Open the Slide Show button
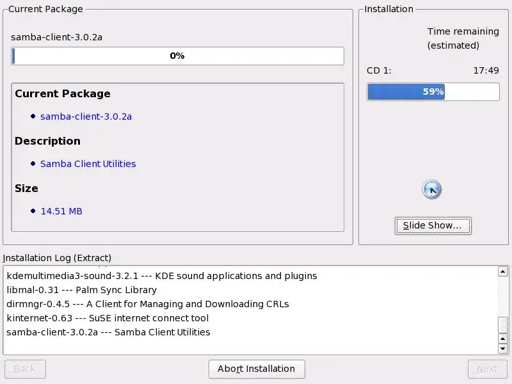 [433, 226]
